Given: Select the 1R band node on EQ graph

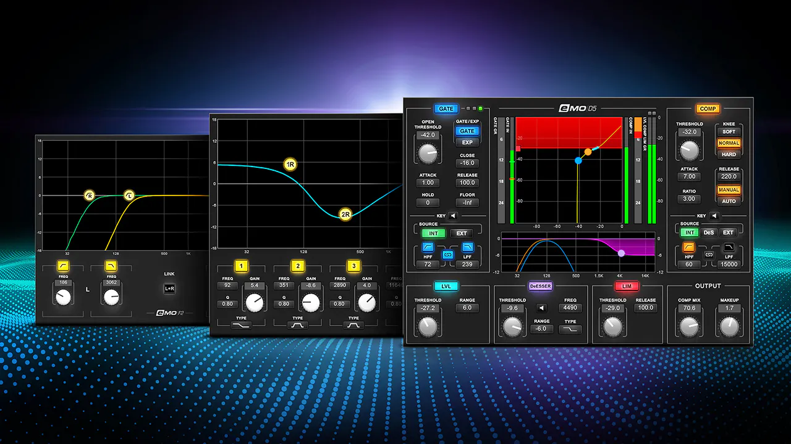Looking at the screenshot, I should (290, 165).
